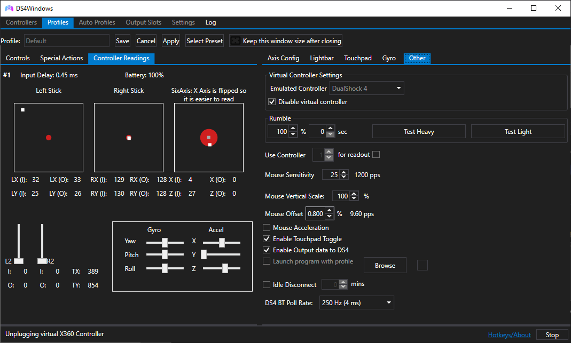571x343 pixels.
Task: Open the main Settings tab
Action: pos(183,22)
